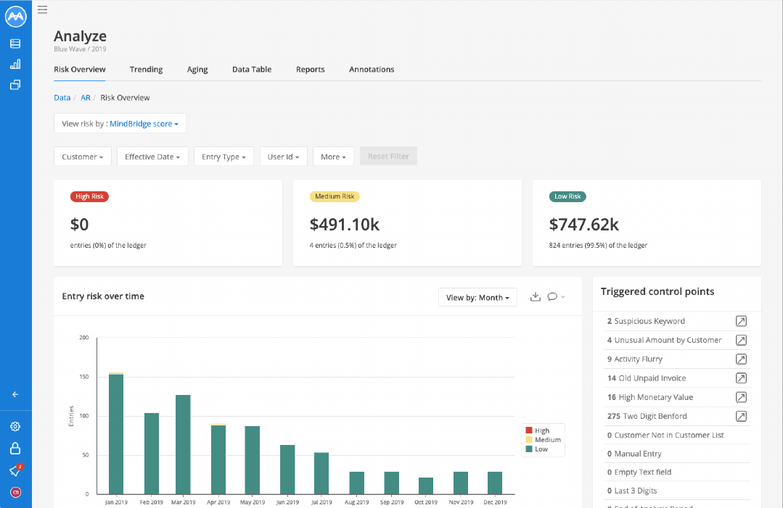Screen dimensions: 783x508
Task: Open the bar chart analyze sidebar icon
Action: point(15,64)
